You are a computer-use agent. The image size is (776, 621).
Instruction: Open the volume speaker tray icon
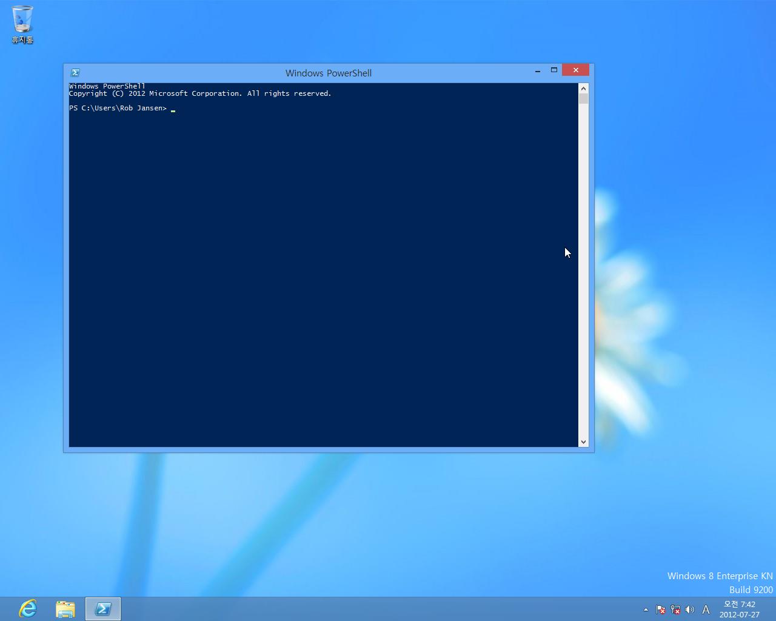coord(689,609)
